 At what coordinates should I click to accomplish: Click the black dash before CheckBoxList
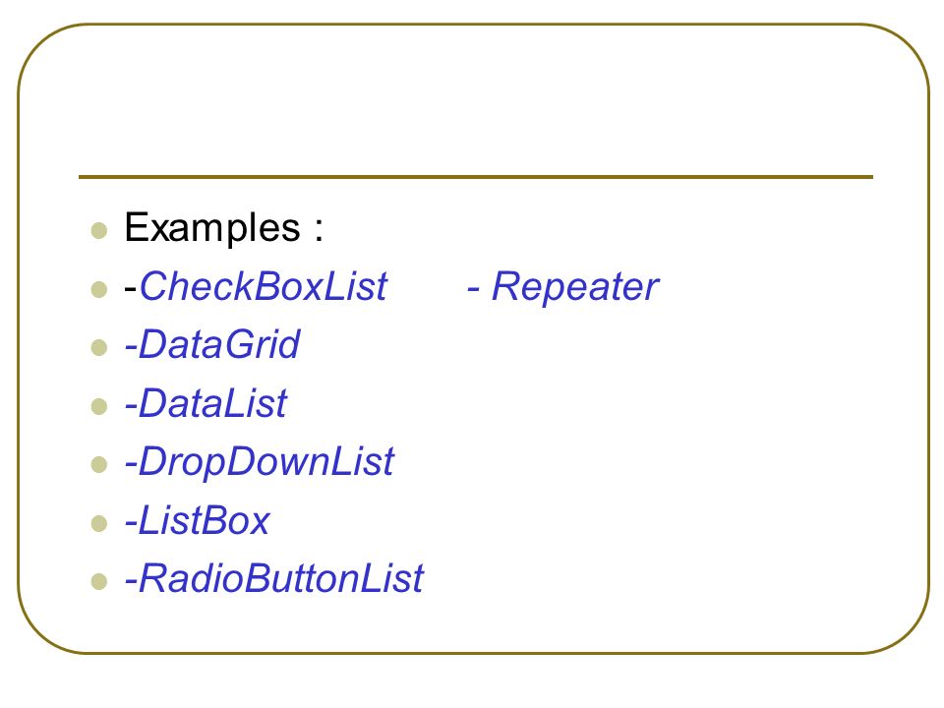pyautogui.click(x=131, y=289)
